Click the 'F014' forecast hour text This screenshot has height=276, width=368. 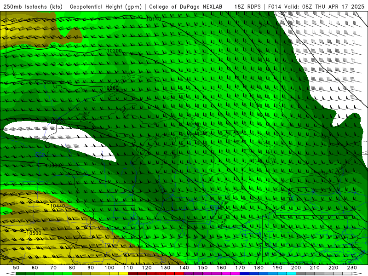click(275, 6)
